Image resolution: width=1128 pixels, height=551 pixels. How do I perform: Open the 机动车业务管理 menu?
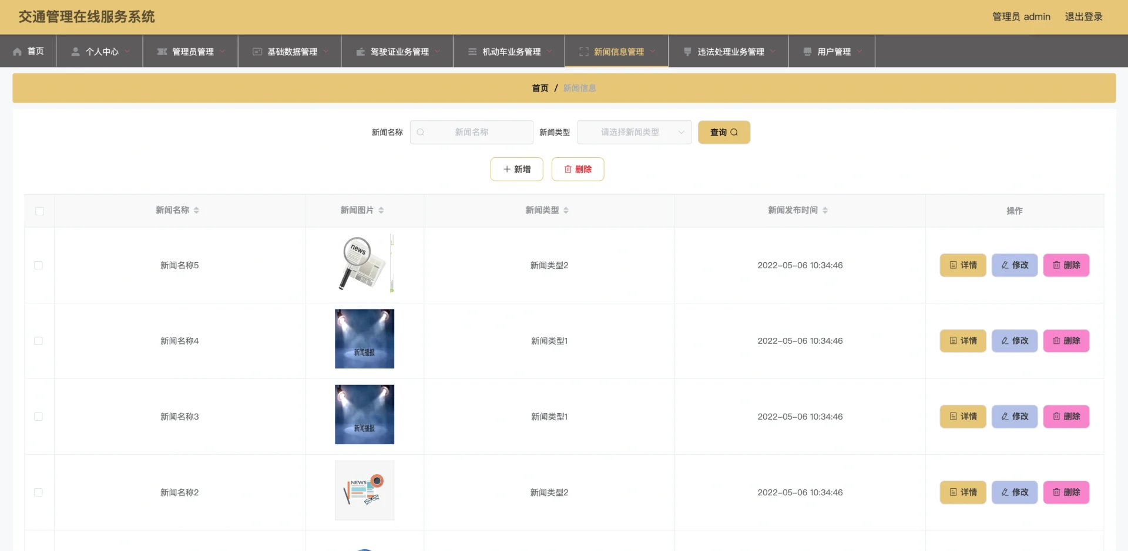(x=509, y=52)
